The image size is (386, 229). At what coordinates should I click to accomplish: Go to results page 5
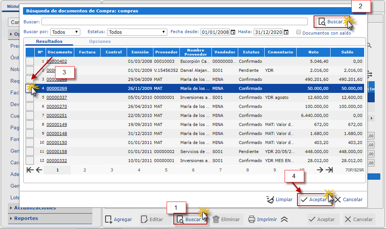coord(166,170)
